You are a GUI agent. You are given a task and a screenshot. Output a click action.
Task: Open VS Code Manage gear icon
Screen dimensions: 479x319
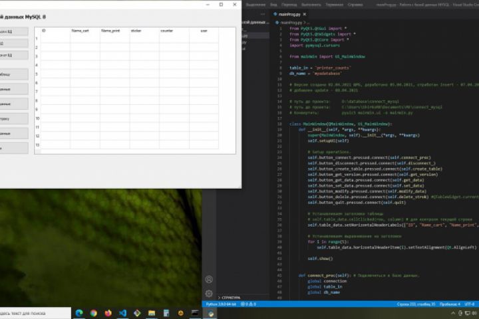(x=209, y=293)
